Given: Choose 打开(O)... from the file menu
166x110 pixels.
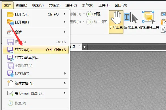Looking at the screenshot, I should (x=36, y=14).
